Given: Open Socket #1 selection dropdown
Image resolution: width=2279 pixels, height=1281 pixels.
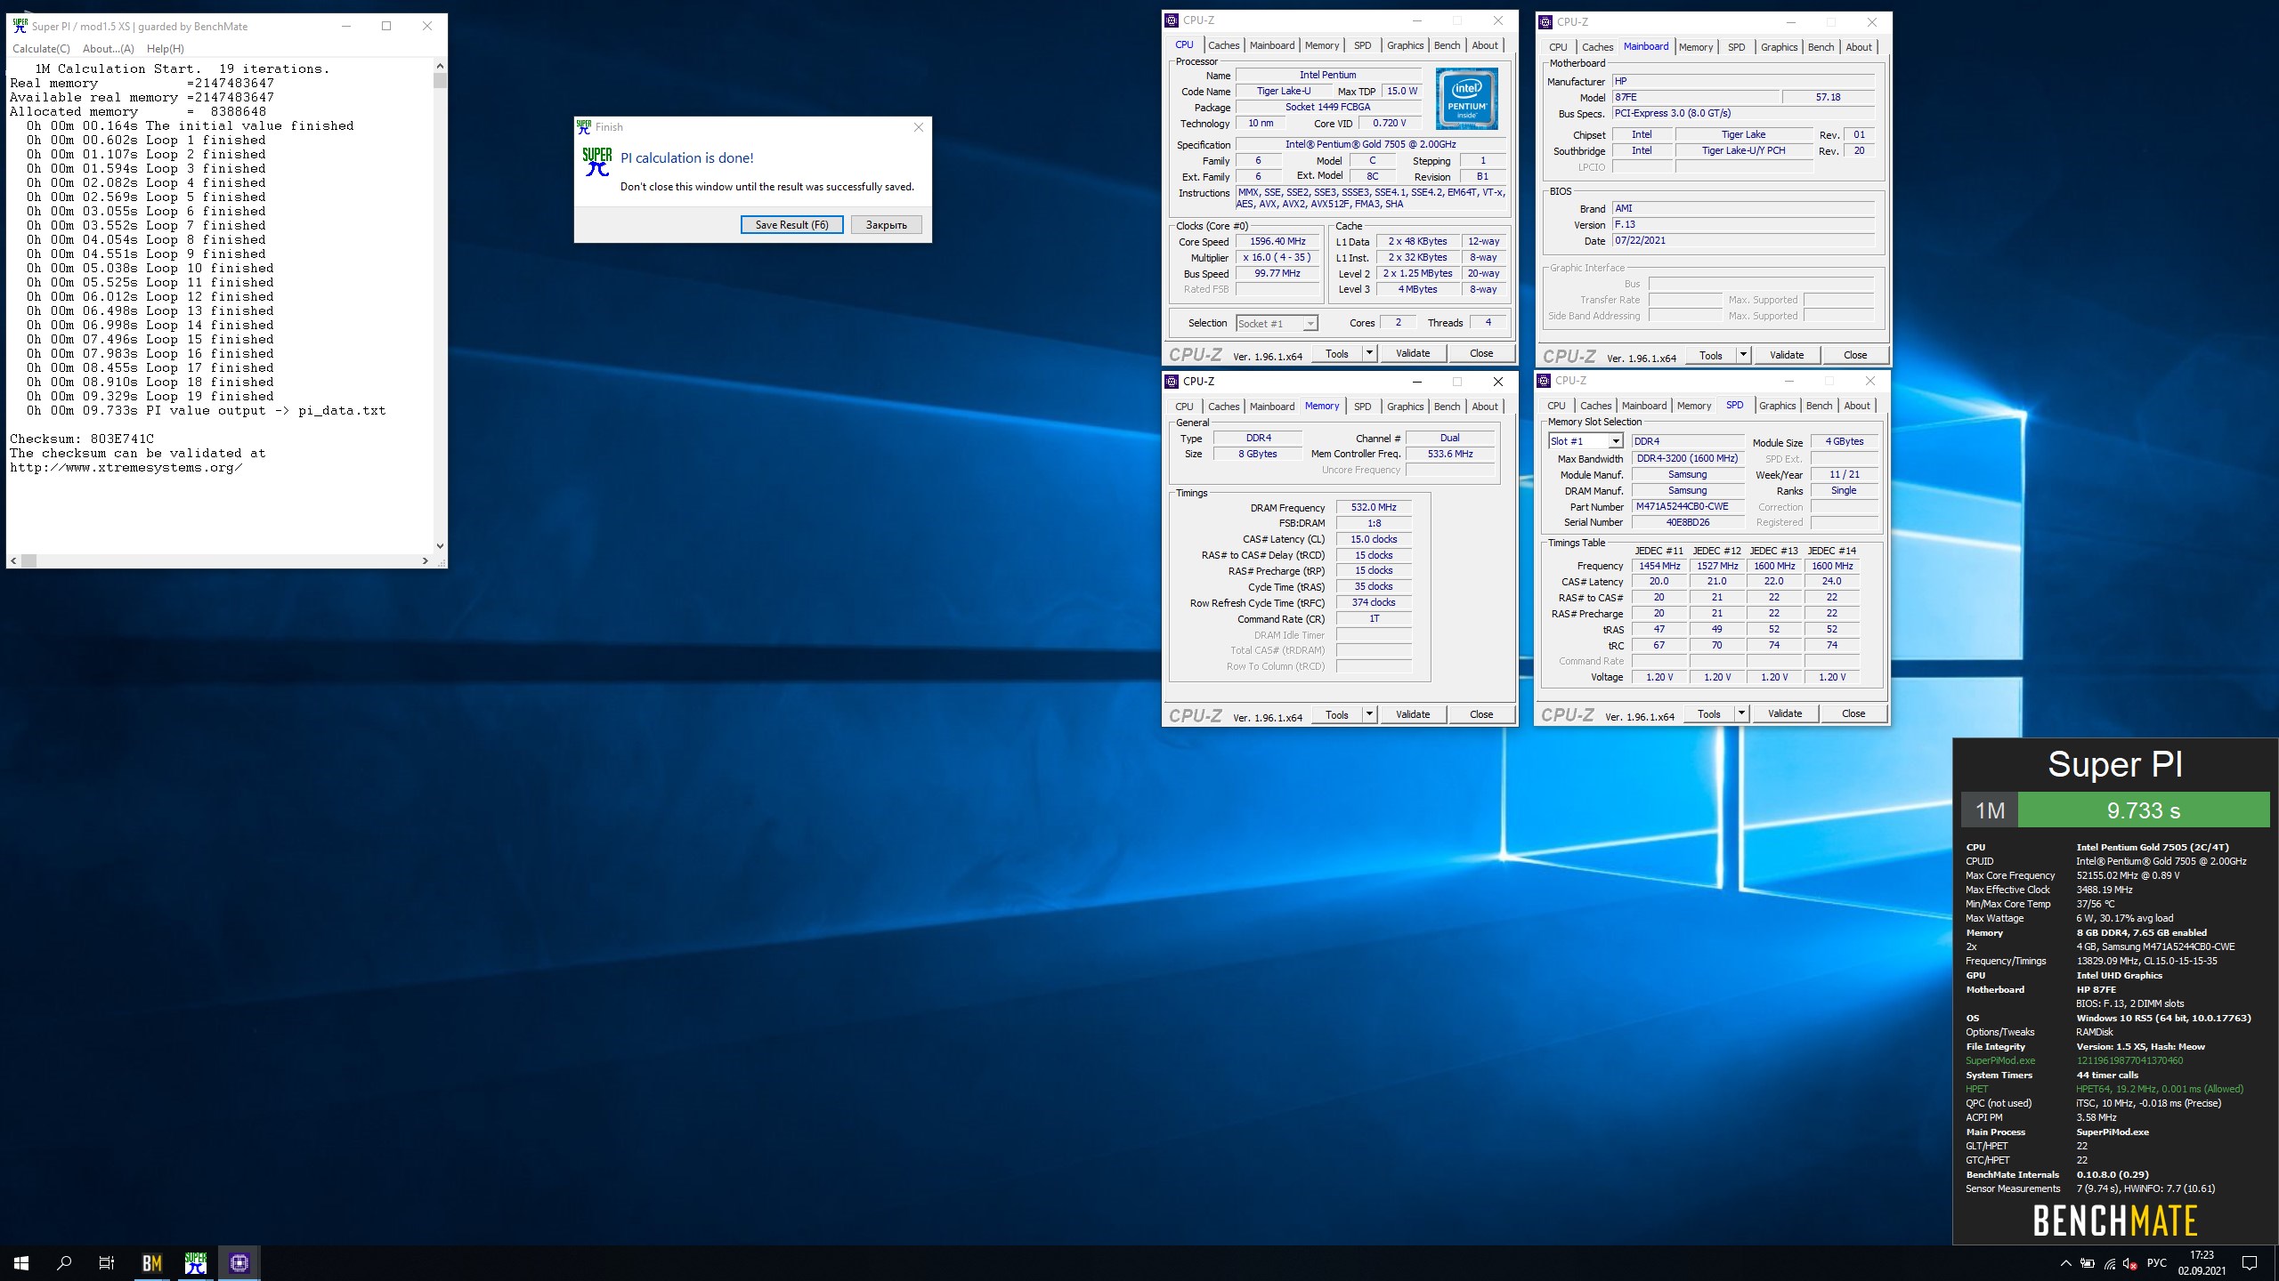Looking at the screenshot, I should click(1277, 324).
